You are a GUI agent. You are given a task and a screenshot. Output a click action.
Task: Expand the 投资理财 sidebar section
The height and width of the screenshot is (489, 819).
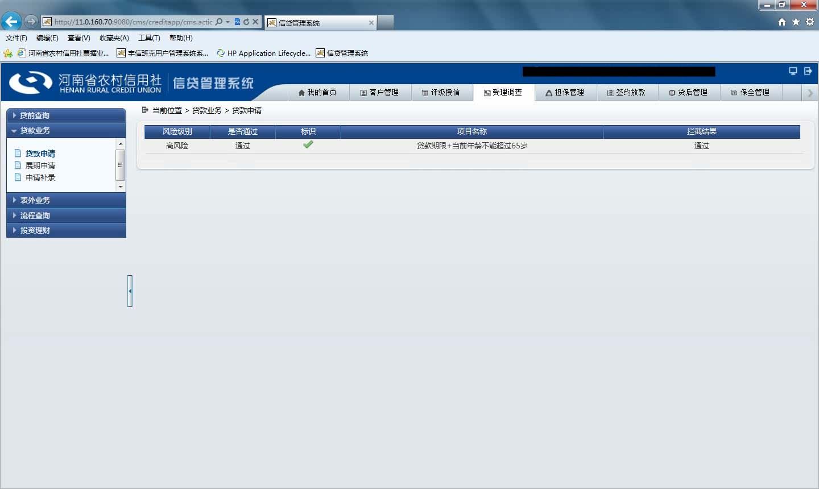coord(66,230)
